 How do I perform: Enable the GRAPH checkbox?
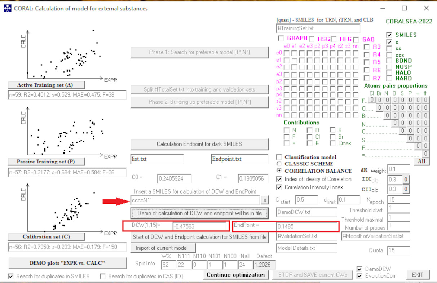tap(281, 39)
